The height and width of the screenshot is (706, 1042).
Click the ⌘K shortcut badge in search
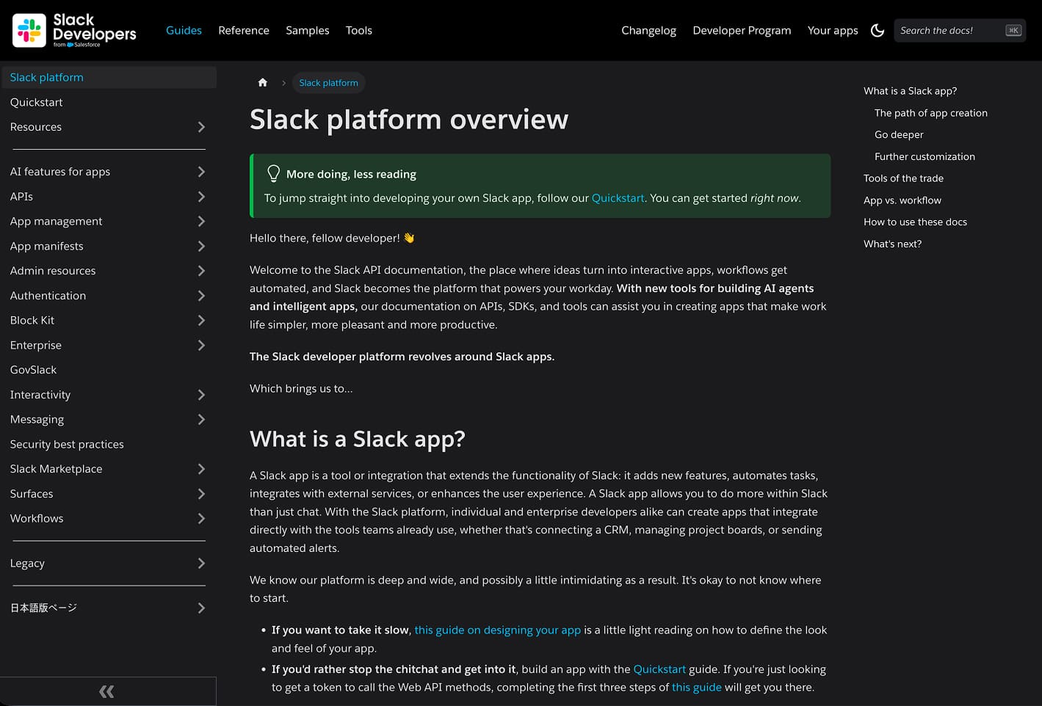(x=1013, y=30)
